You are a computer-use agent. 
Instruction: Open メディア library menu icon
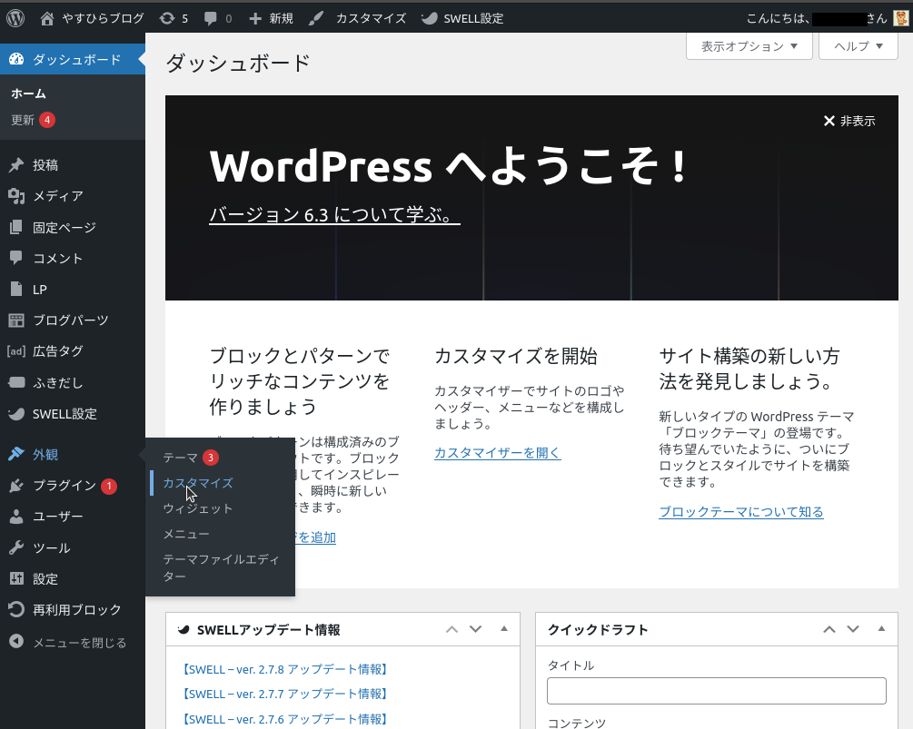[x=16, y=196]
